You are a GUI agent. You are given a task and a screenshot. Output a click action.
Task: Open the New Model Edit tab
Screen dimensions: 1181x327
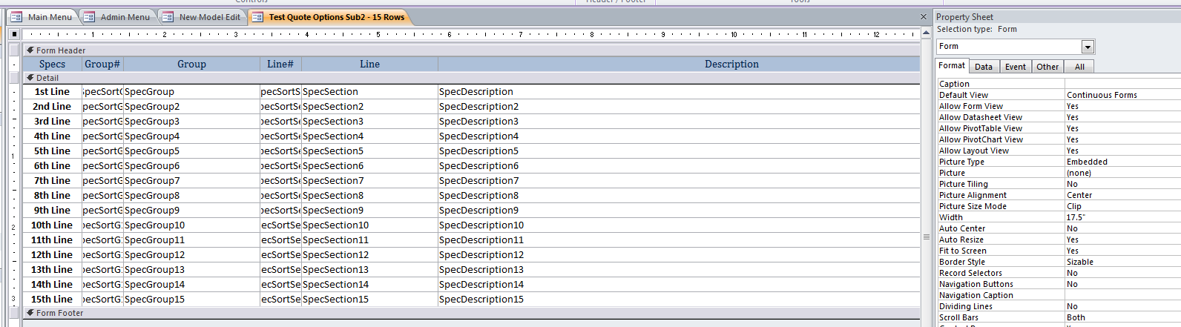[202, 17]
